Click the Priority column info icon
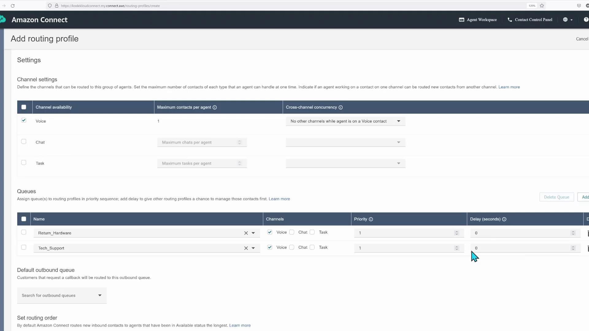Screen dimensions: 589x331 pos(371,219)
